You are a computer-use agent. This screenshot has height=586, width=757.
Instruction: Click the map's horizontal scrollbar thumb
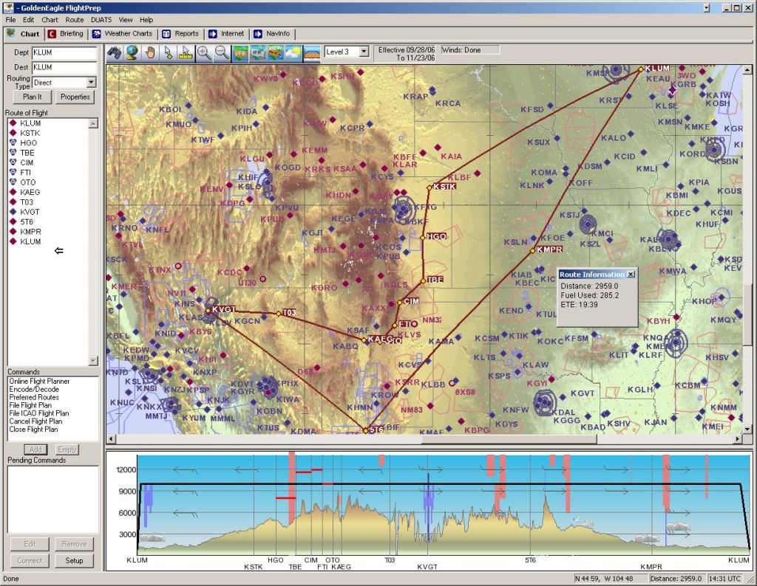click(509, 439)
